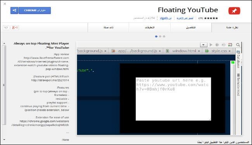The image size is (252, 145).
Task: Click the play icon in screenshot toolbar
Action: point(211,45)
